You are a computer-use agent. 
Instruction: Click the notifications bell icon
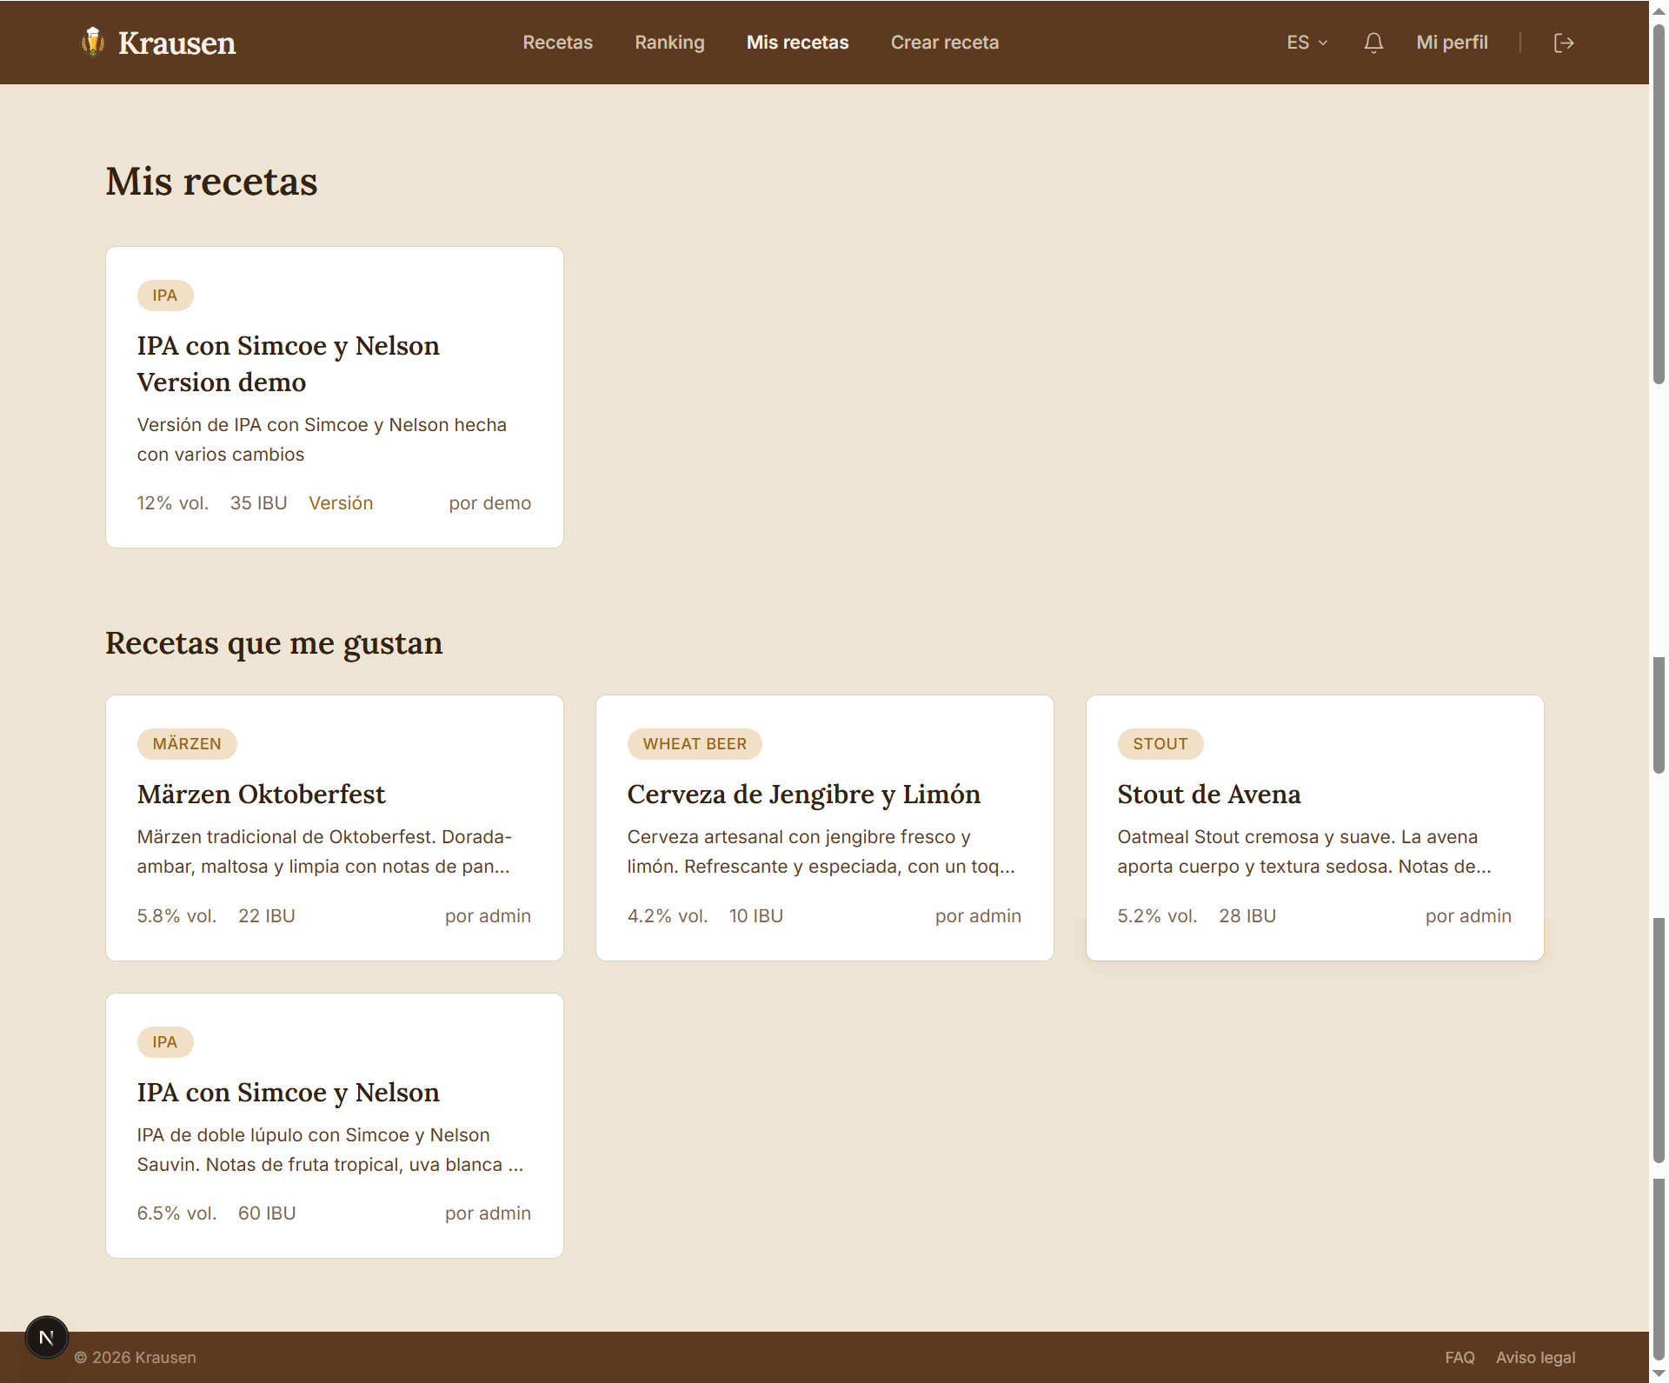click(1373, 43)
